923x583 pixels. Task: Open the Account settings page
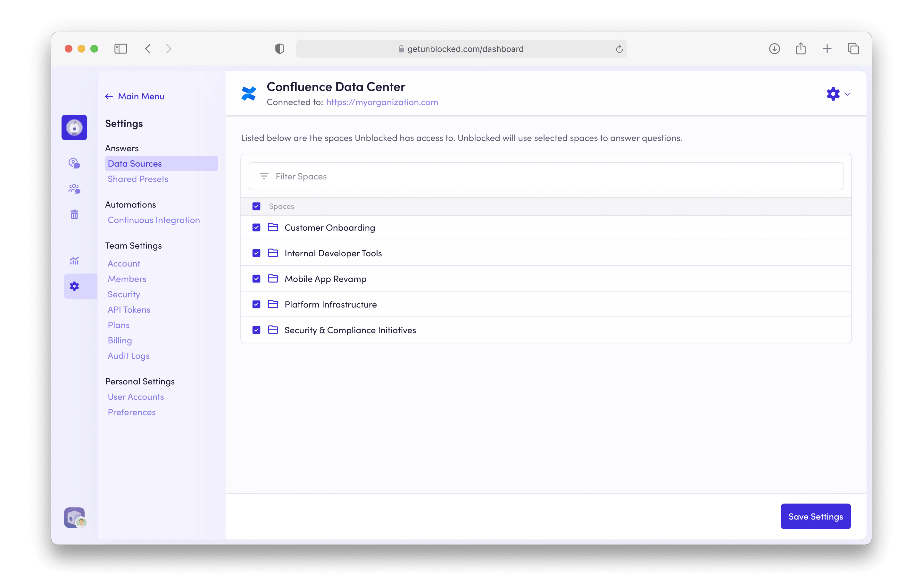coord(124,264)
